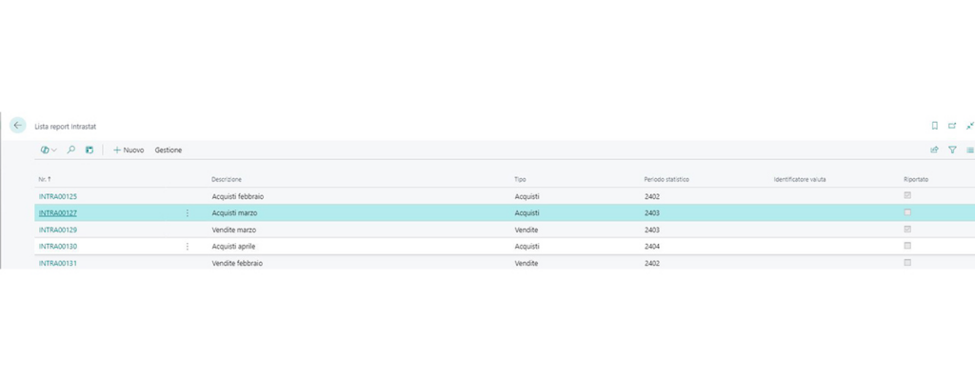This screenshot has height=381, width=975.
Task: Click the share icon
Action: (x=934, y=150)
